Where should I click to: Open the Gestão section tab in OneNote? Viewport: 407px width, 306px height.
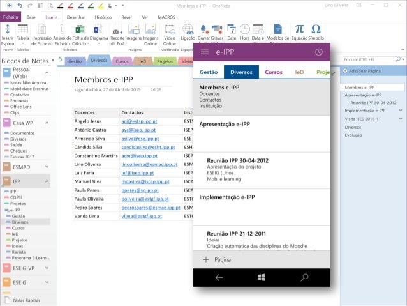pyautogui.click(x=75, y=61)
